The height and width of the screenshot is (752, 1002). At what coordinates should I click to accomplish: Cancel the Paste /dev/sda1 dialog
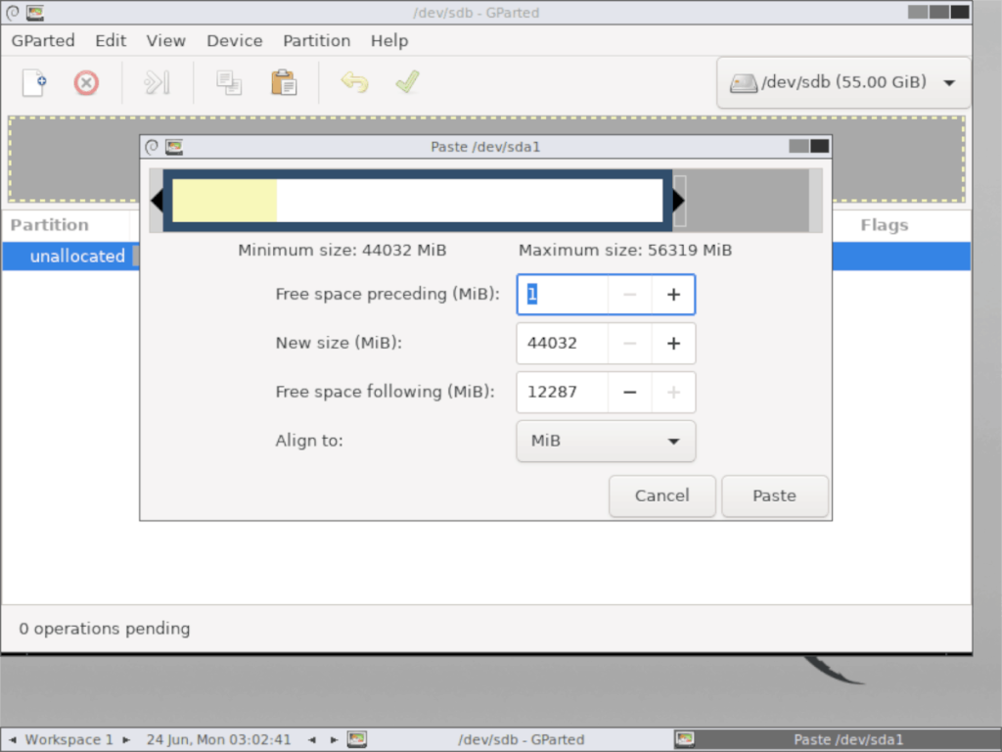click(661, 495)
